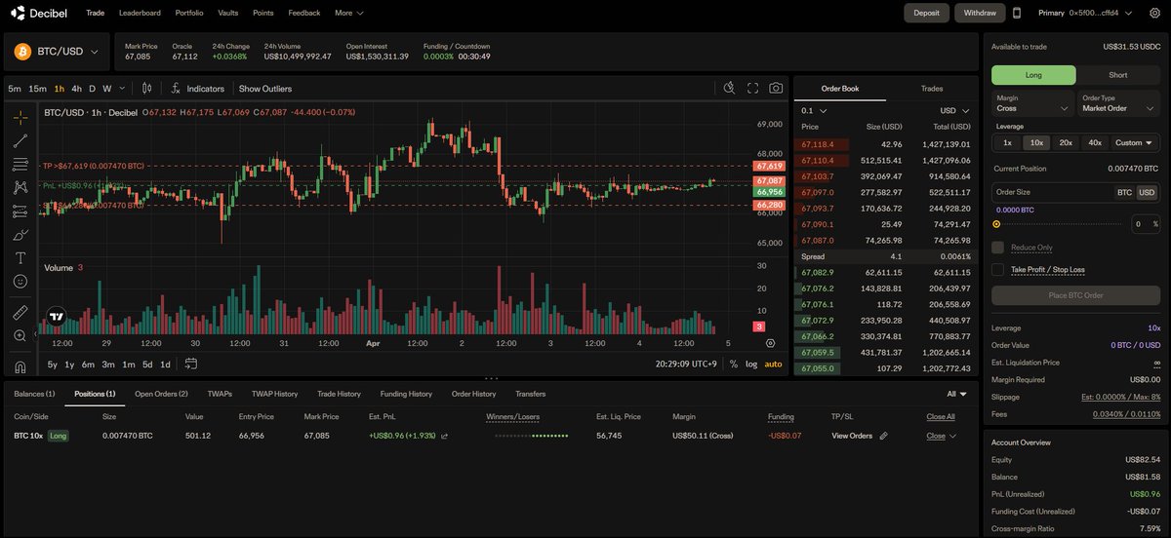Click the mobile device icon in header
1171x538 pixels.
click(1016, 13)
